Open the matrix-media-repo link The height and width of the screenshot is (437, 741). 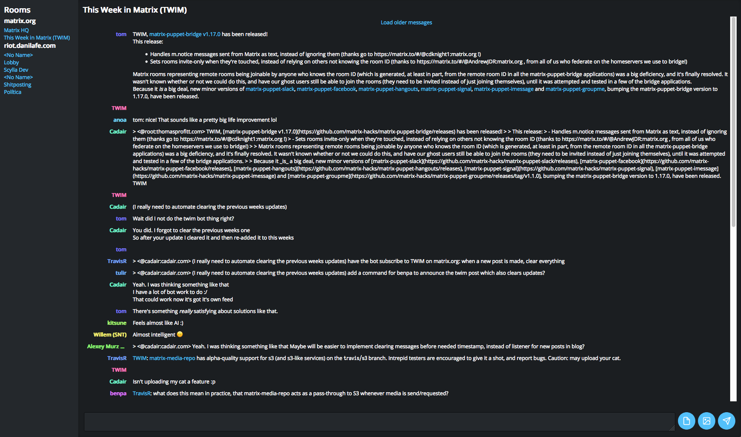[x=172, y=358]
